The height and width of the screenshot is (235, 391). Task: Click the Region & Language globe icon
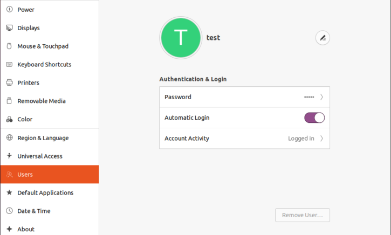[x=9, y=137]
